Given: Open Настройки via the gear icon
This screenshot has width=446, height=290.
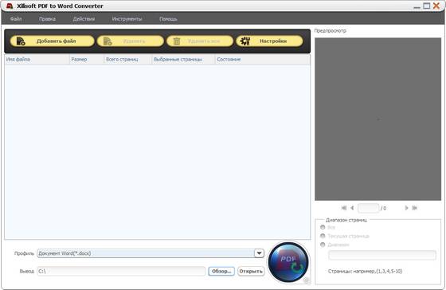Looking at the screenshot, I should [245, 41].
